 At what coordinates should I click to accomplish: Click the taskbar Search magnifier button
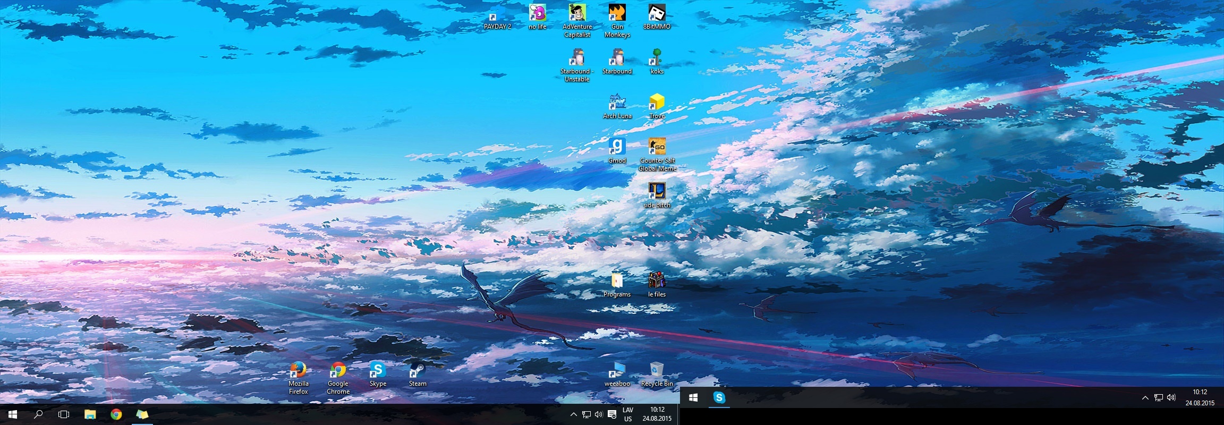[x=38, y=414]
